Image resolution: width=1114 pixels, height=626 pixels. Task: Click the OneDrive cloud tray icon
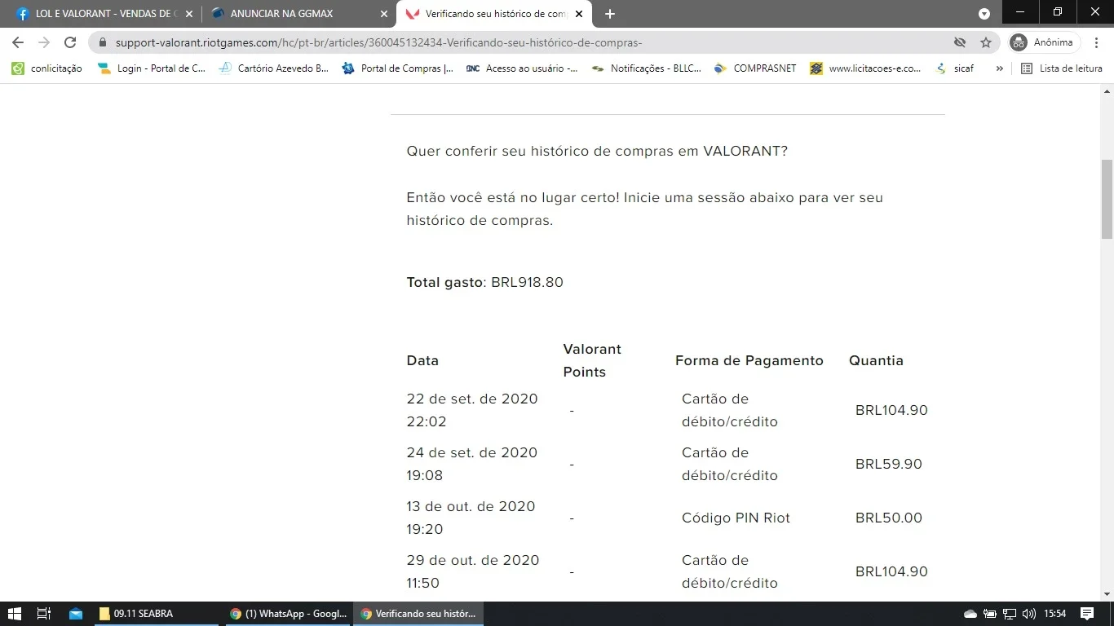[x=970, y=614]
